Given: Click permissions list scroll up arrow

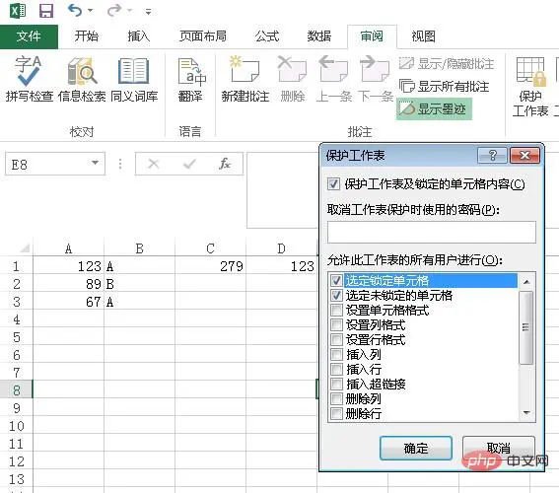Looking at the screenshot, I should pyautogui.click(x=526, y=282).
